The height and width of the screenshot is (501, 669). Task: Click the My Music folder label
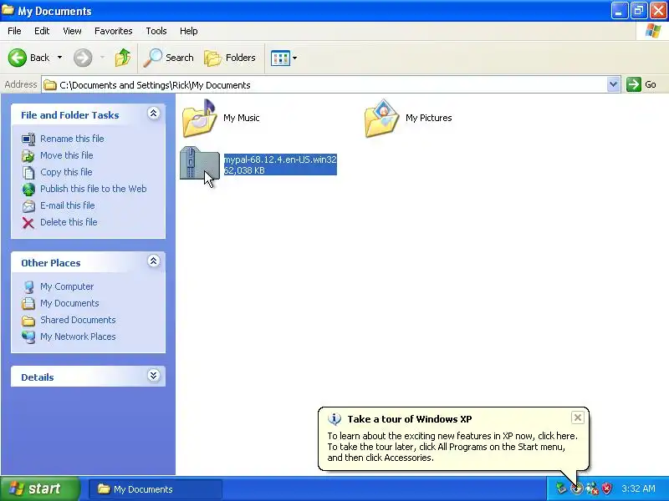click(x=241, y=118)
